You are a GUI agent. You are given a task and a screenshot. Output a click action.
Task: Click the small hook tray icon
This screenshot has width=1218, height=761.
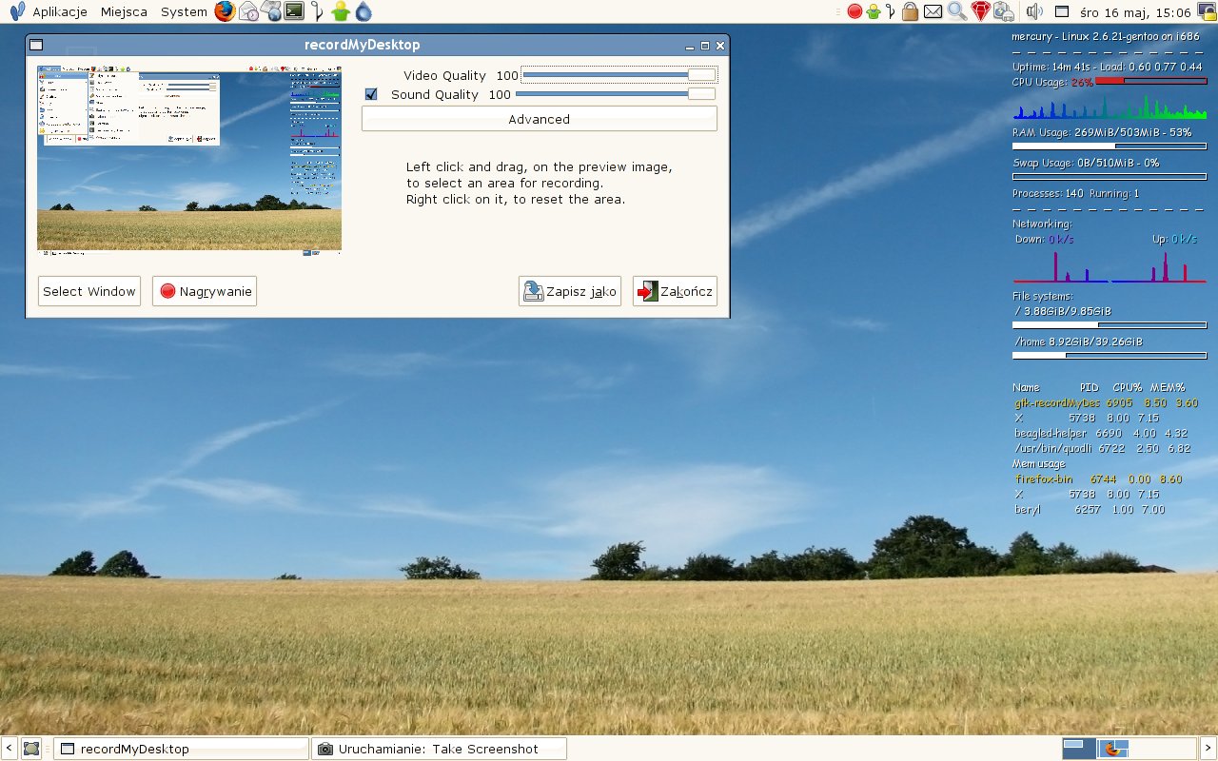[890, 11]
